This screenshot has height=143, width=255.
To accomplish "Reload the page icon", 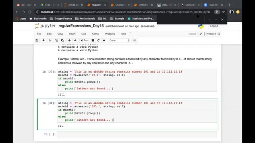I will [30, 12].
